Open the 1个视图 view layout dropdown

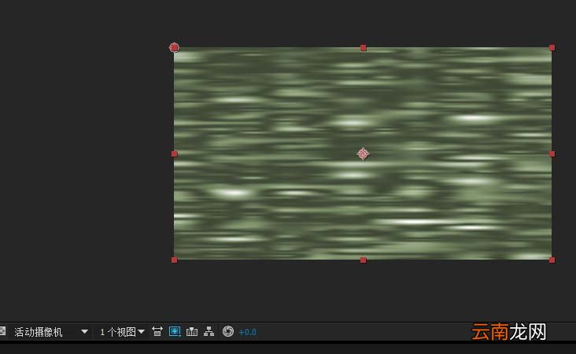point(122,332)
